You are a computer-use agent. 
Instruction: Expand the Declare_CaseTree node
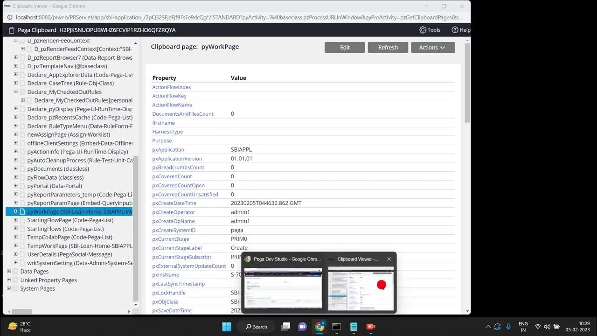(x=15, y=83)
